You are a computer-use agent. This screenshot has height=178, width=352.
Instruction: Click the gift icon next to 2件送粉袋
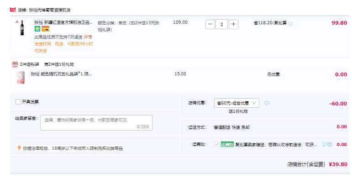15,64
